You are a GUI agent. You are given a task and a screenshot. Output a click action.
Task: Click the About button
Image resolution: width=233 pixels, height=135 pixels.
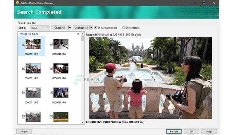tap(24, 131)
